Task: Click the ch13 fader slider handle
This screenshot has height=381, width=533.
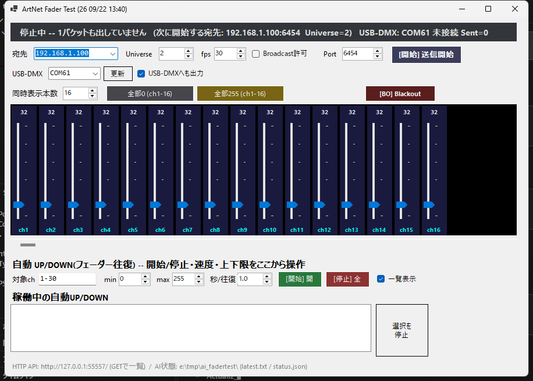Action: [347, 205]
